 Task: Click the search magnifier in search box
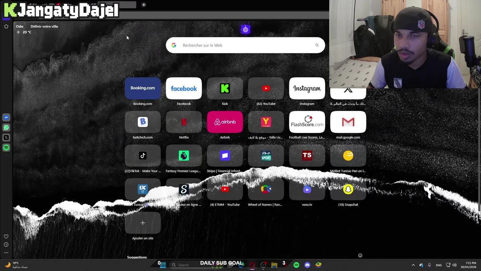point(317,45)
